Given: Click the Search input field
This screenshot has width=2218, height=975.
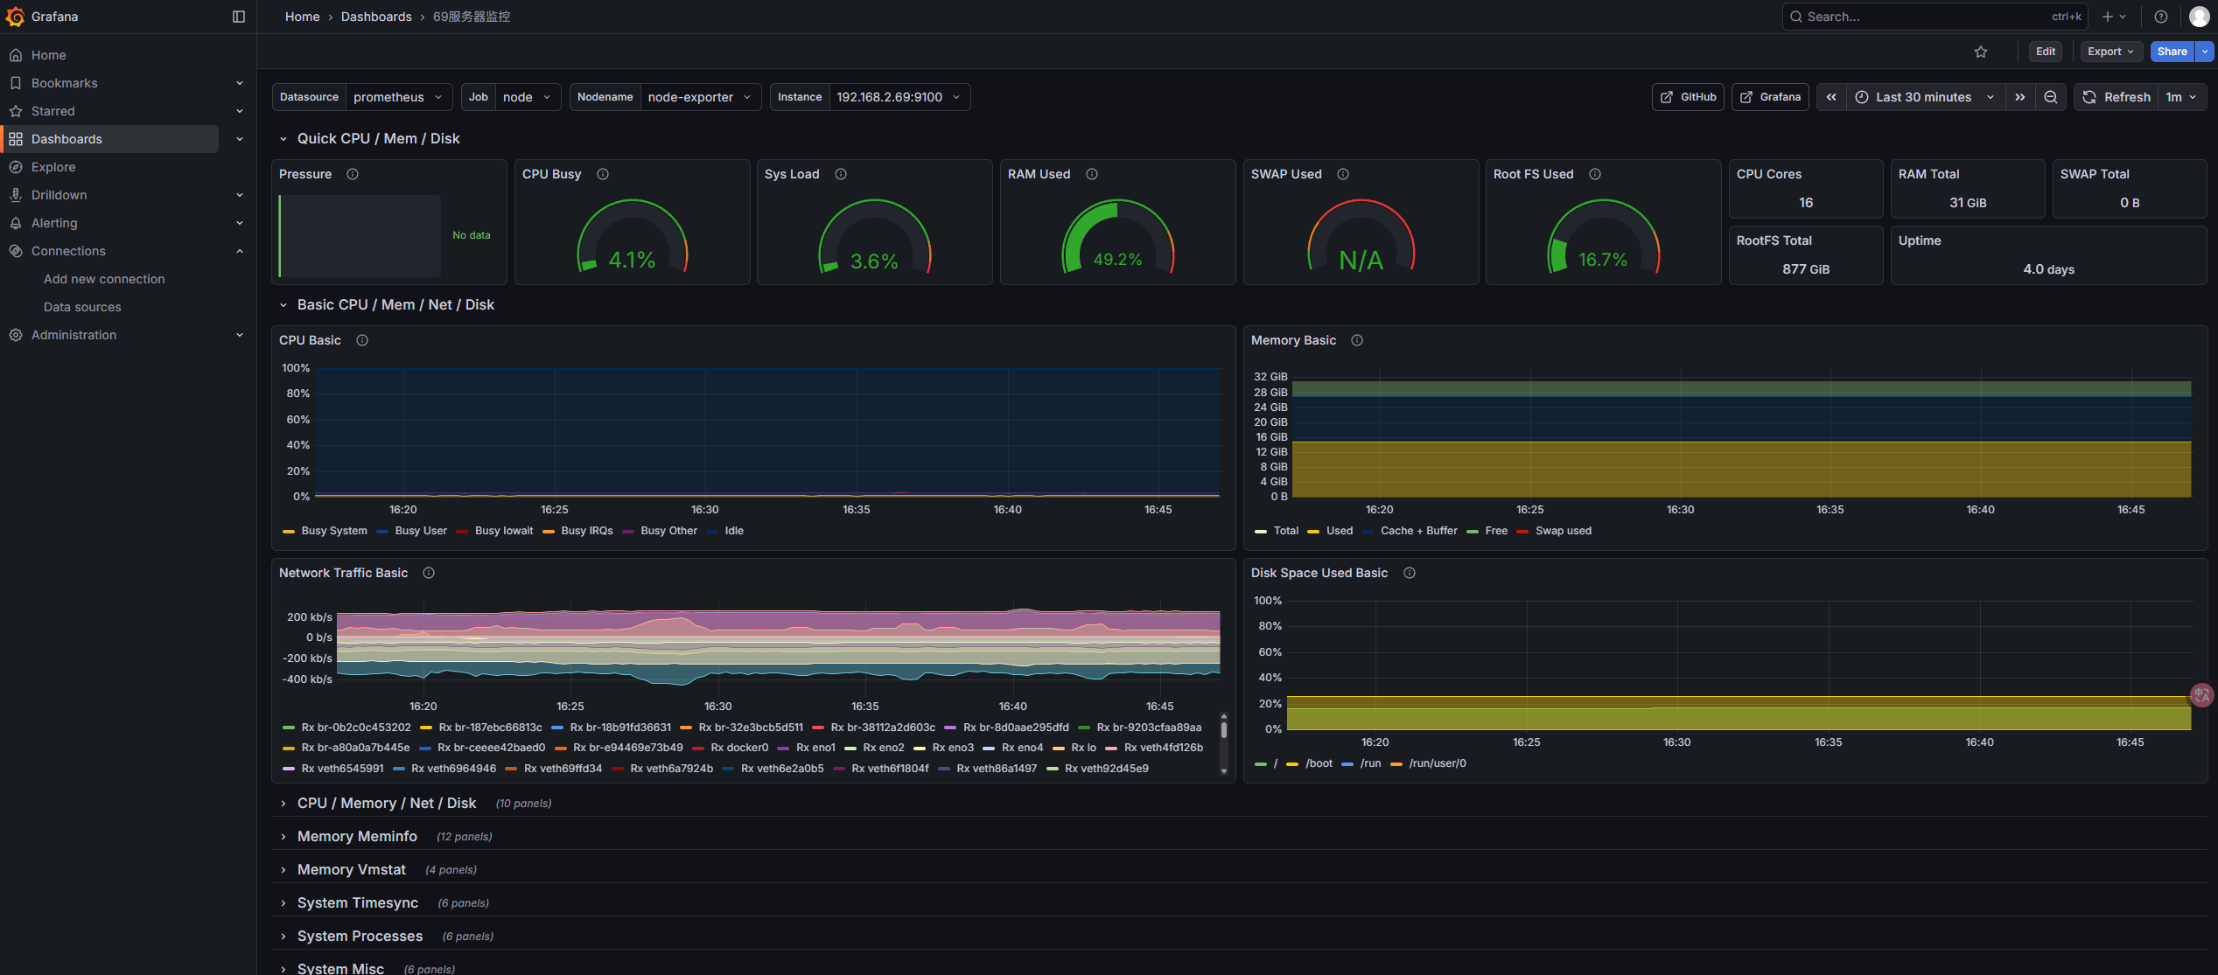Looking at the screenshot, I should 1925,17.
